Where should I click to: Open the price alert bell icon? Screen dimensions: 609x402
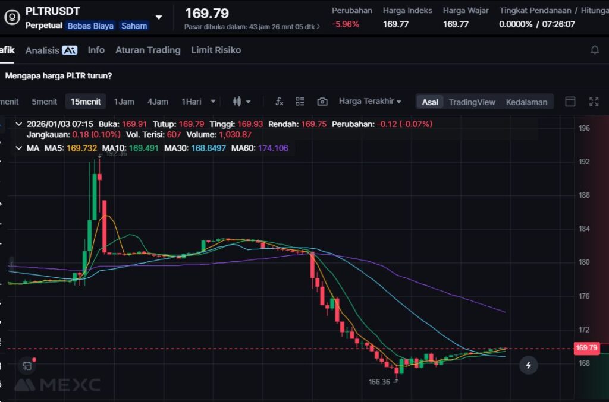pyautogui.click(x=594, y=50)
